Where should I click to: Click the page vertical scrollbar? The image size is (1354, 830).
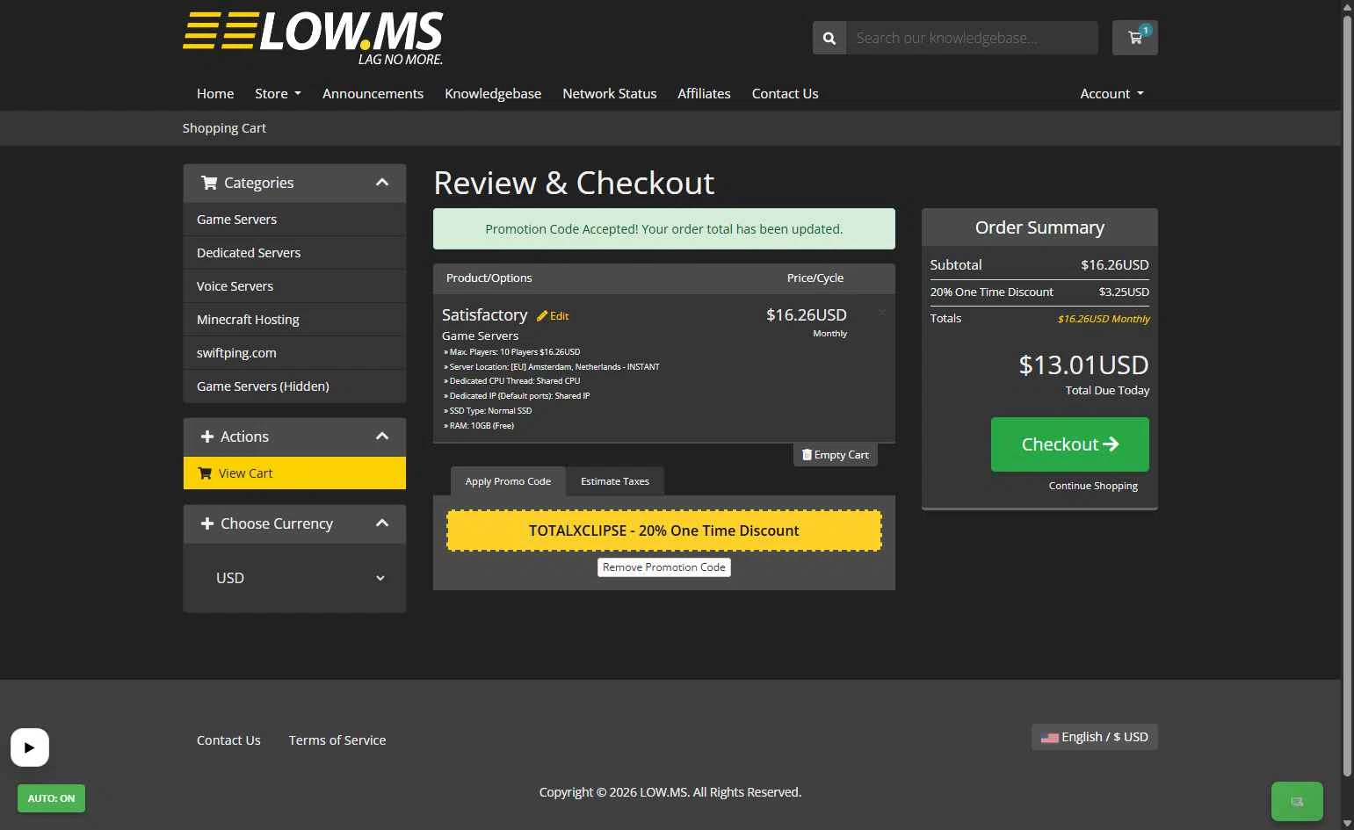coord(1347,395)
